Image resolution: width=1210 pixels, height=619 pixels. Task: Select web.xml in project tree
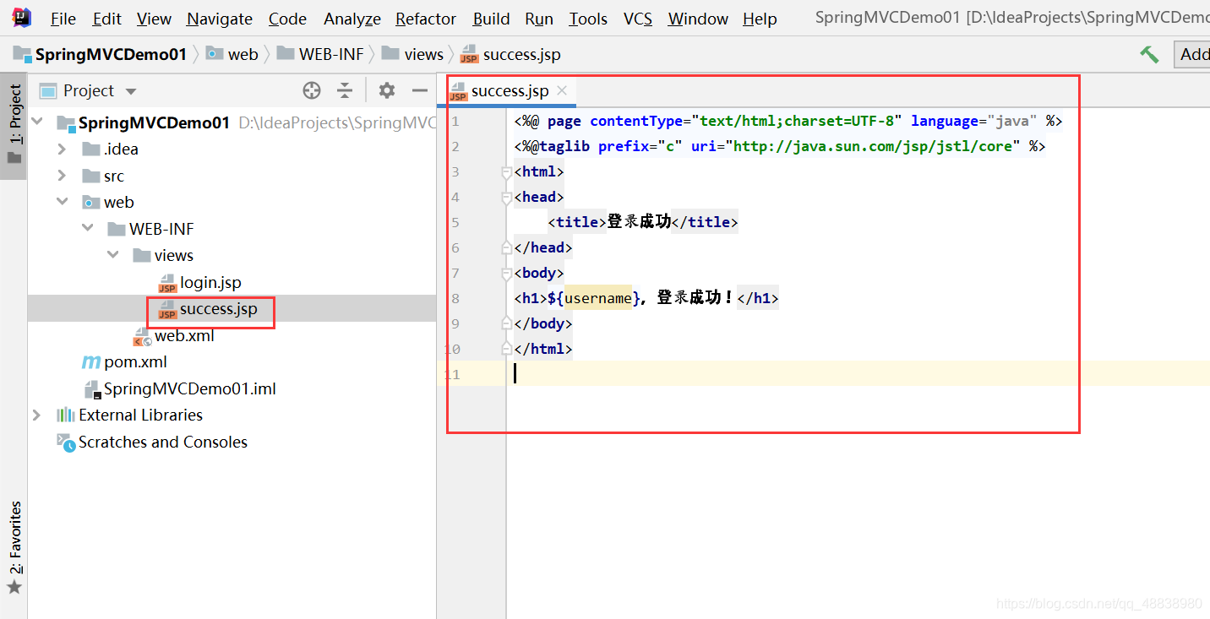pyautogui.click(x=184, y=335)
